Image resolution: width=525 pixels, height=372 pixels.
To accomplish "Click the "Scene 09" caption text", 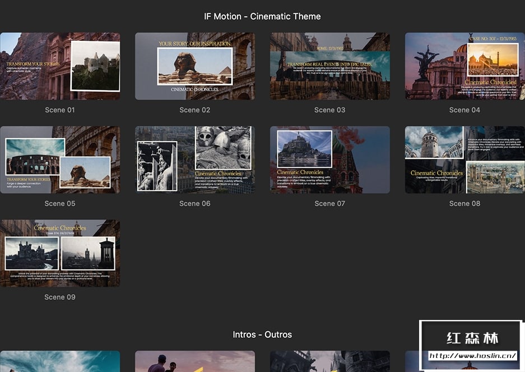I will 60,297.
